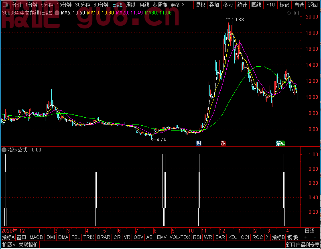Open the 指标公式 indicator dropdown arrow
The width and height of the screenshot is (321, 249).
[4, 150]
